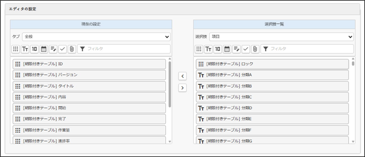This screenshot has height=157, width=365.
Task: Click the scrollbar down arrow in 選択肢一覧 list
Action: [353, 142]
